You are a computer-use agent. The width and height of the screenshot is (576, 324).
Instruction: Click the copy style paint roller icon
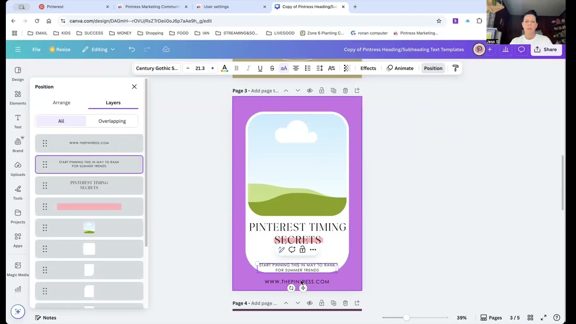click(455, 68)
